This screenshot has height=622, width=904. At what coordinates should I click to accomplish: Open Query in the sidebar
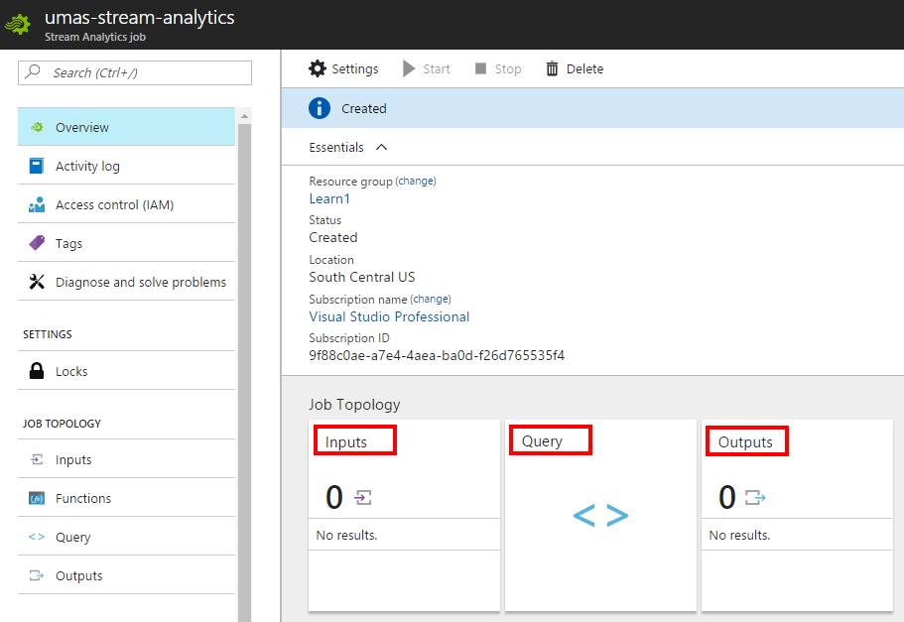(126, 537)
